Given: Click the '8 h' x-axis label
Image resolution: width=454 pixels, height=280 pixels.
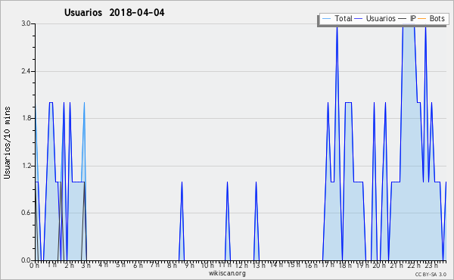Looking at the screenshot, I should (x=172, y=266).
